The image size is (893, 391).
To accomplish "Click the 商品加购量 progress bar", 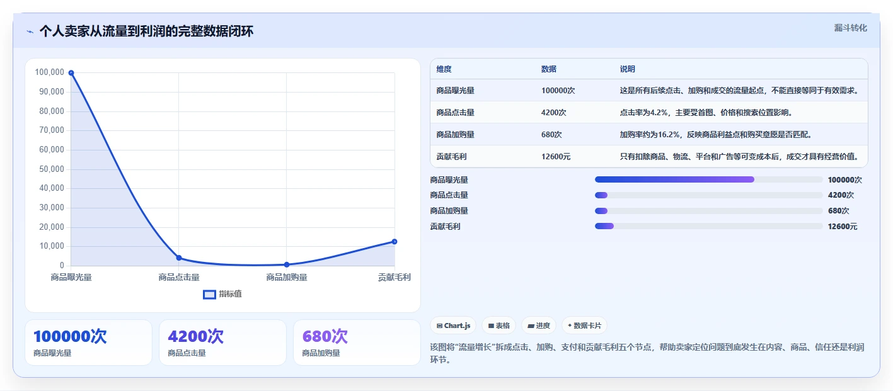I will pos(708,210).
